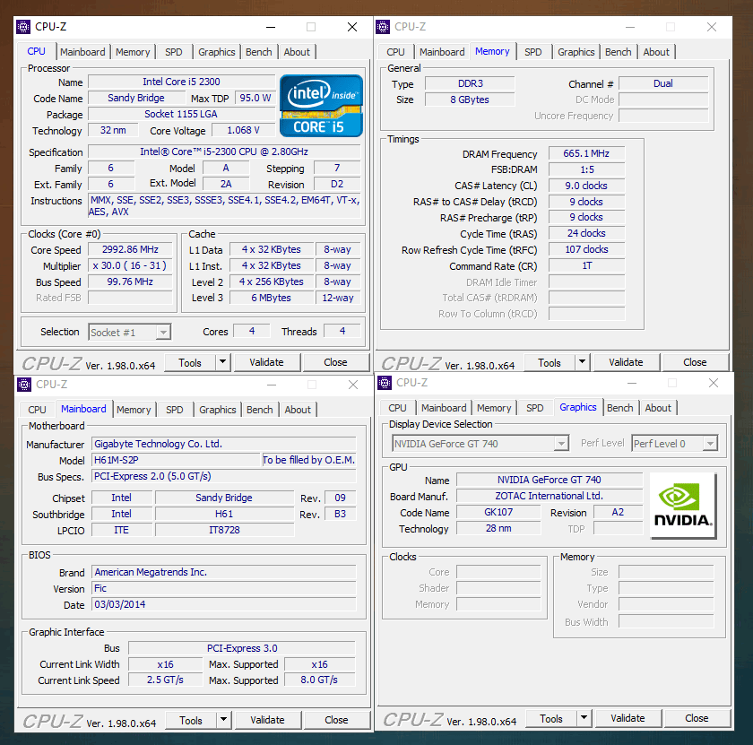Open the Tools dropdown arrow in the Graphics tab window
Image resolution: width=753 pixels, height=745 pixels.
click(584, 718)
